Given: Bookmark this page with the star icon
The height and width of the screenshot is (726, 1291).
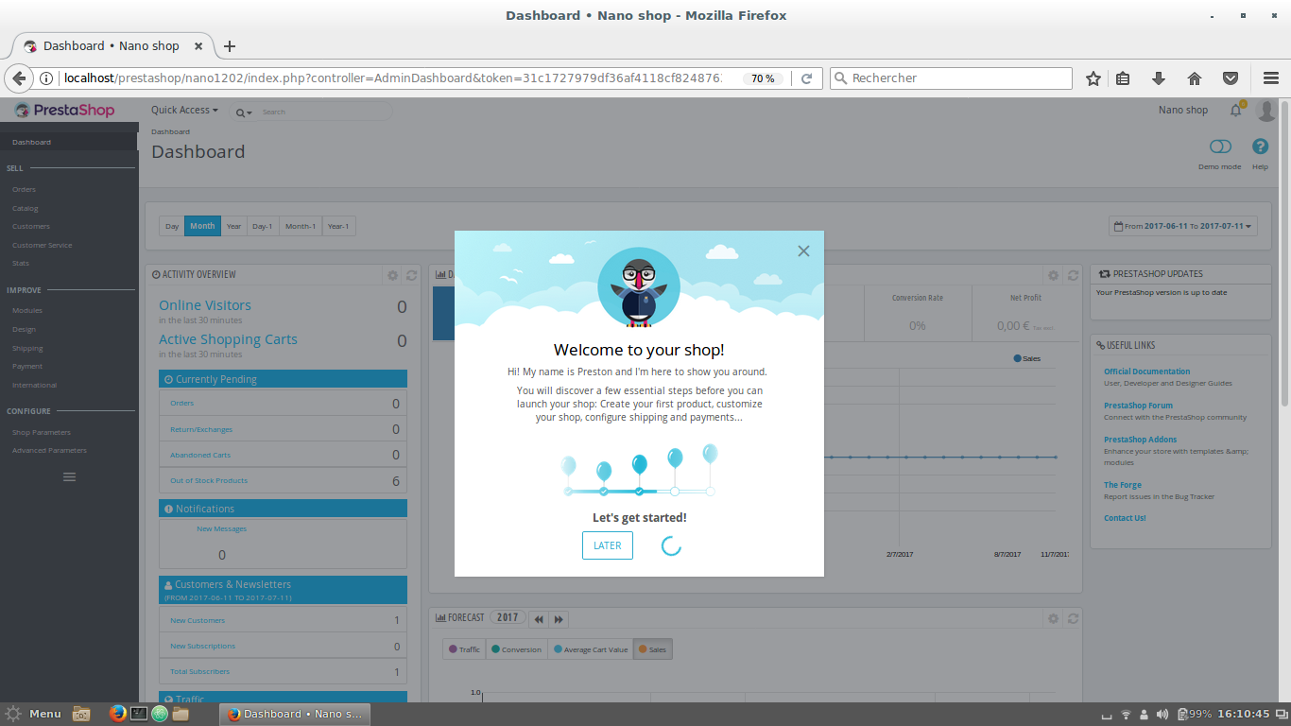Looking at the screenshot, I should pos(1093,78).
